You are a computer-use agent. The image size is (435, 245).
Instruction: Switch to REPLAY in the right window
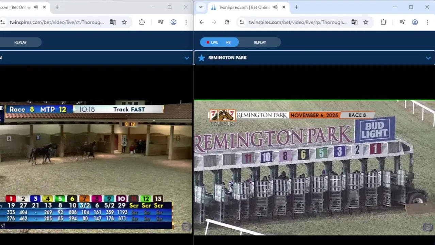[260, 42]
